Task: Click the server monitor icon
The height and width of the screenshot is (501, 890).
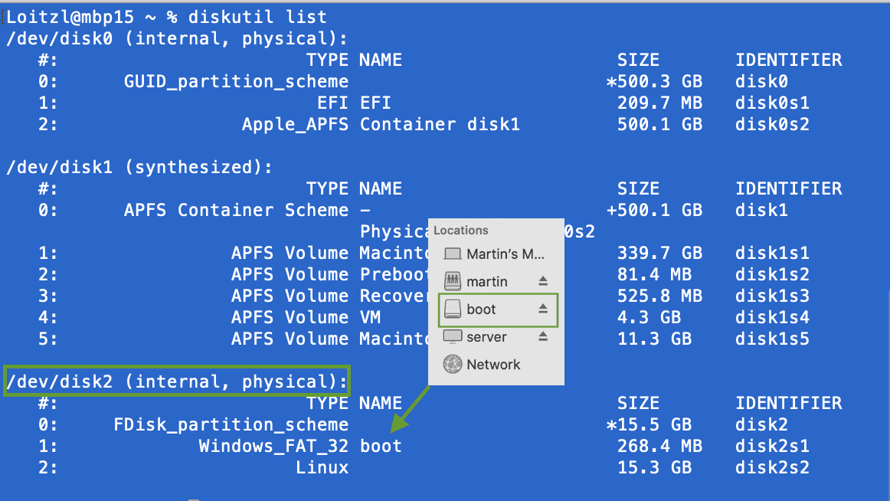Action: (453, 337)
